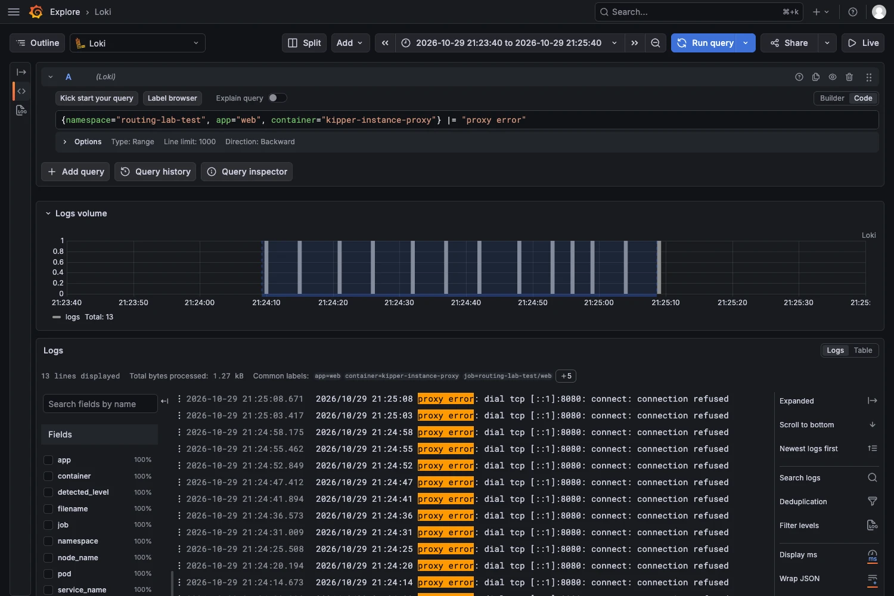Check the pod field checkbox
The width and height of the screenshot is (894, 596).
(x=48, y=574)
